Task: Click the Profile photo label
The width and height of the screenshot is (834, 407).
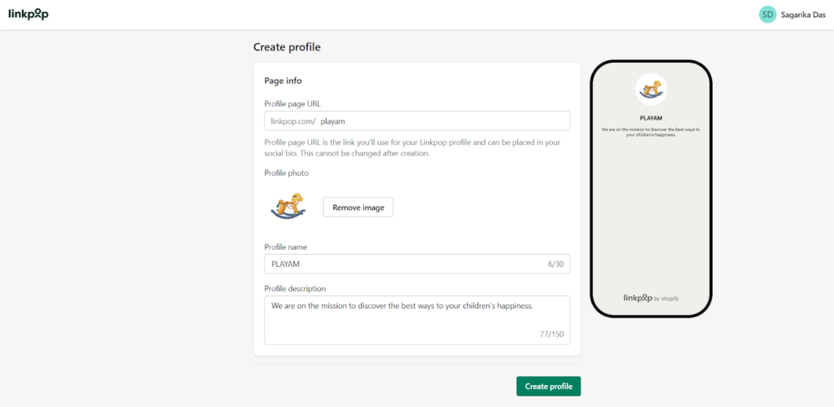Action: pos(286,173)
